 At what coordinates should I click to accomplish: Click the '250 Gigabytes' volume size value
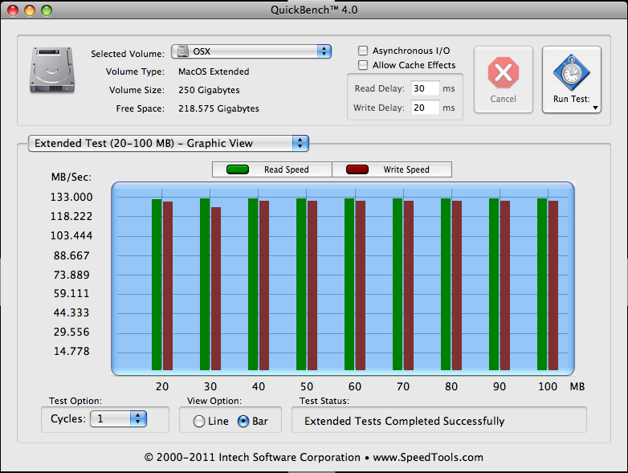[209, 90]
